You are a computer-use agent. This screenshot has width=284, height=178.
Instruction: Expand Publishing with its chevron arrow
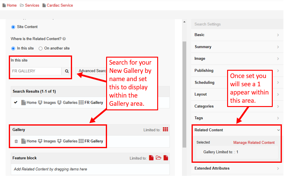278,70
